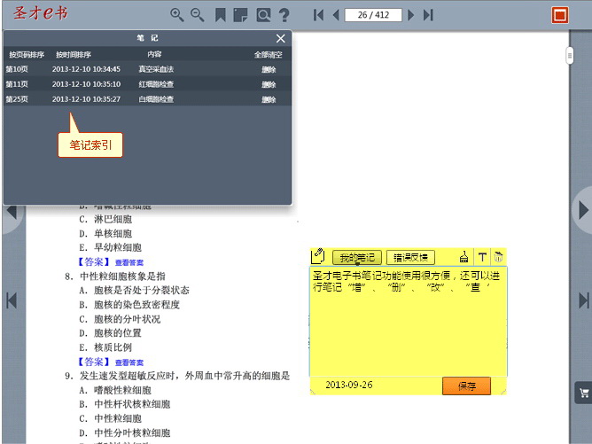The height and width of the screenshot is (444, 592).
Task: Select option C. 胞核的分叶状况
Action: (120, 319)
